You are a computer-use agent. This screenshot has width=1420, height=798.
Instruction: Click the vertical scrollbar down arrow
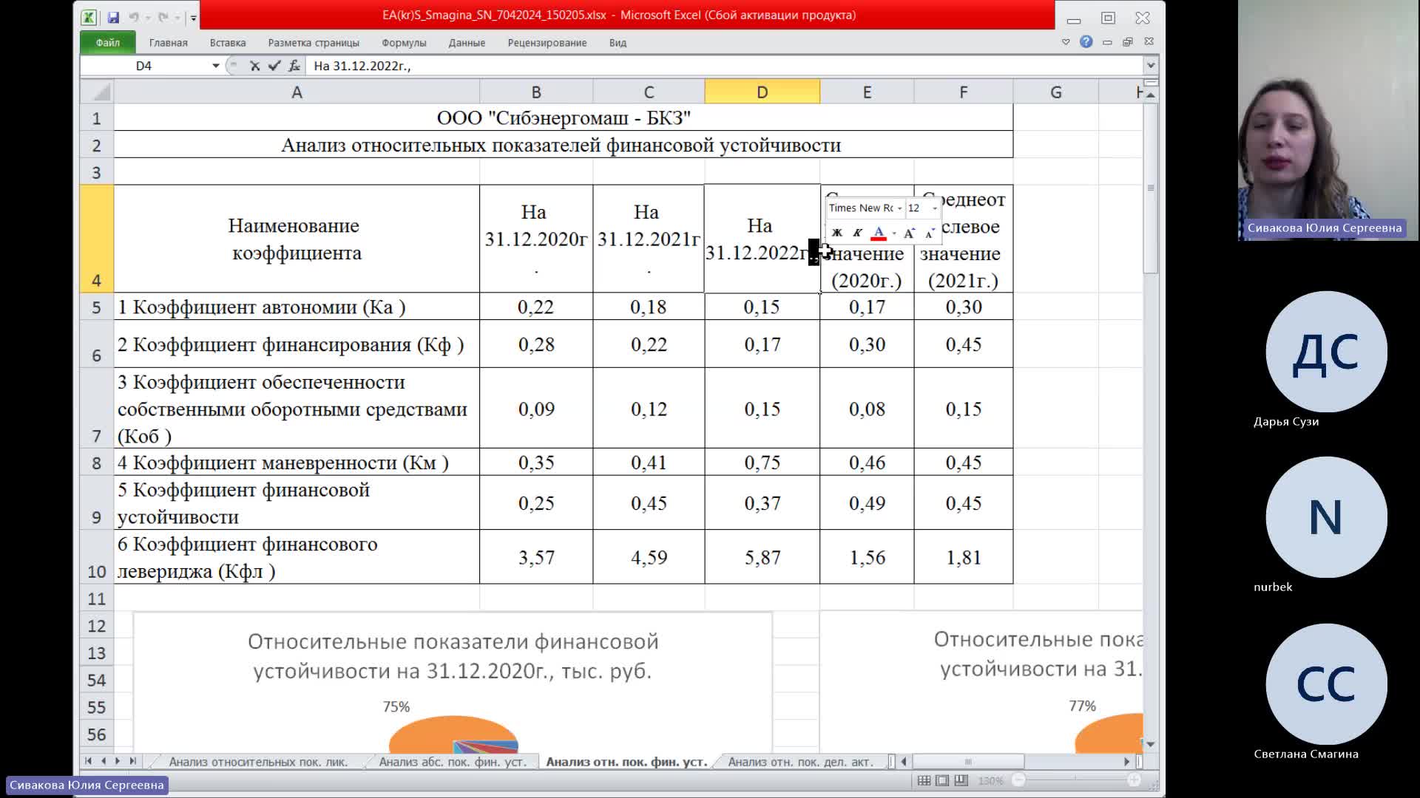click(x=1150, y=744)
